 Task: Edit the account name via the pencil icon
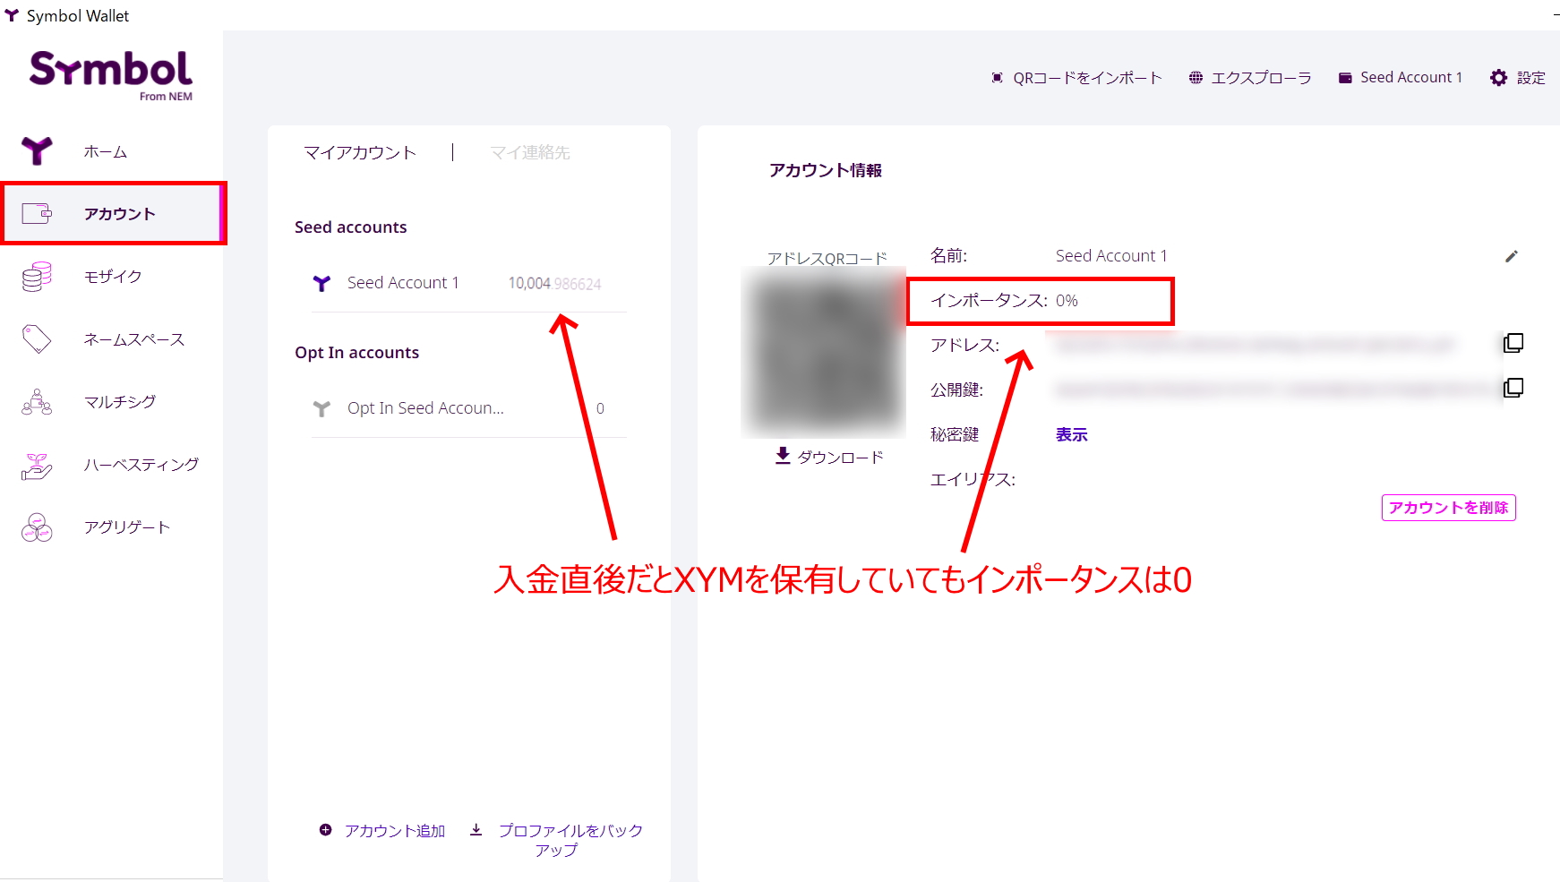[1511, 256]
